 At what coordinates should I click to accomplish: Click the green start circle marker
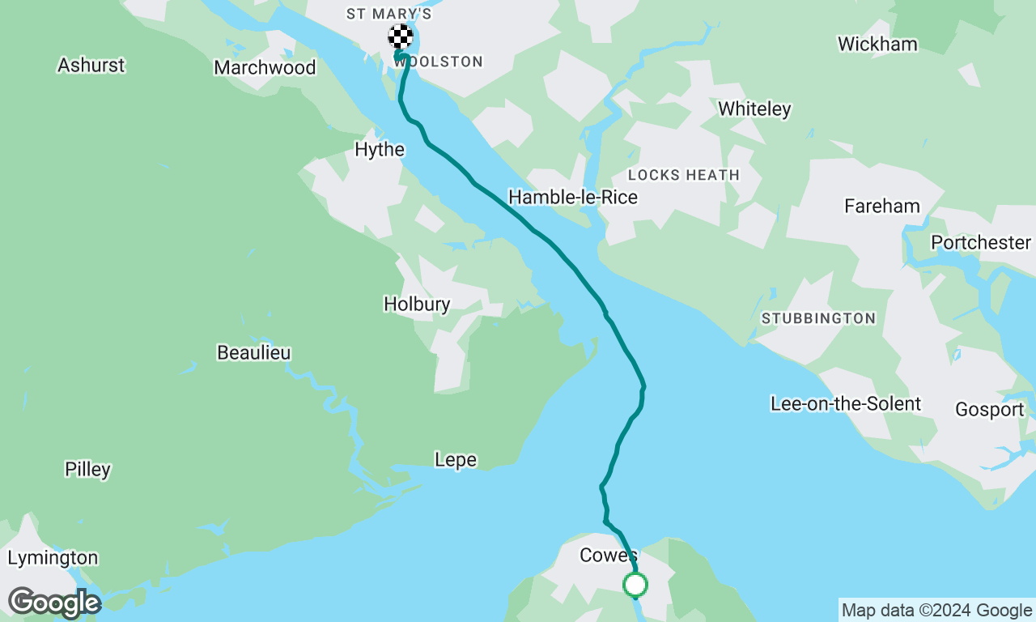635,584
